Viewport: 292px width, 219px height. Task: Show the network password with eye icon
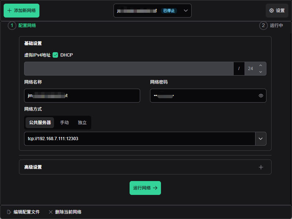[x=261, y=96]
